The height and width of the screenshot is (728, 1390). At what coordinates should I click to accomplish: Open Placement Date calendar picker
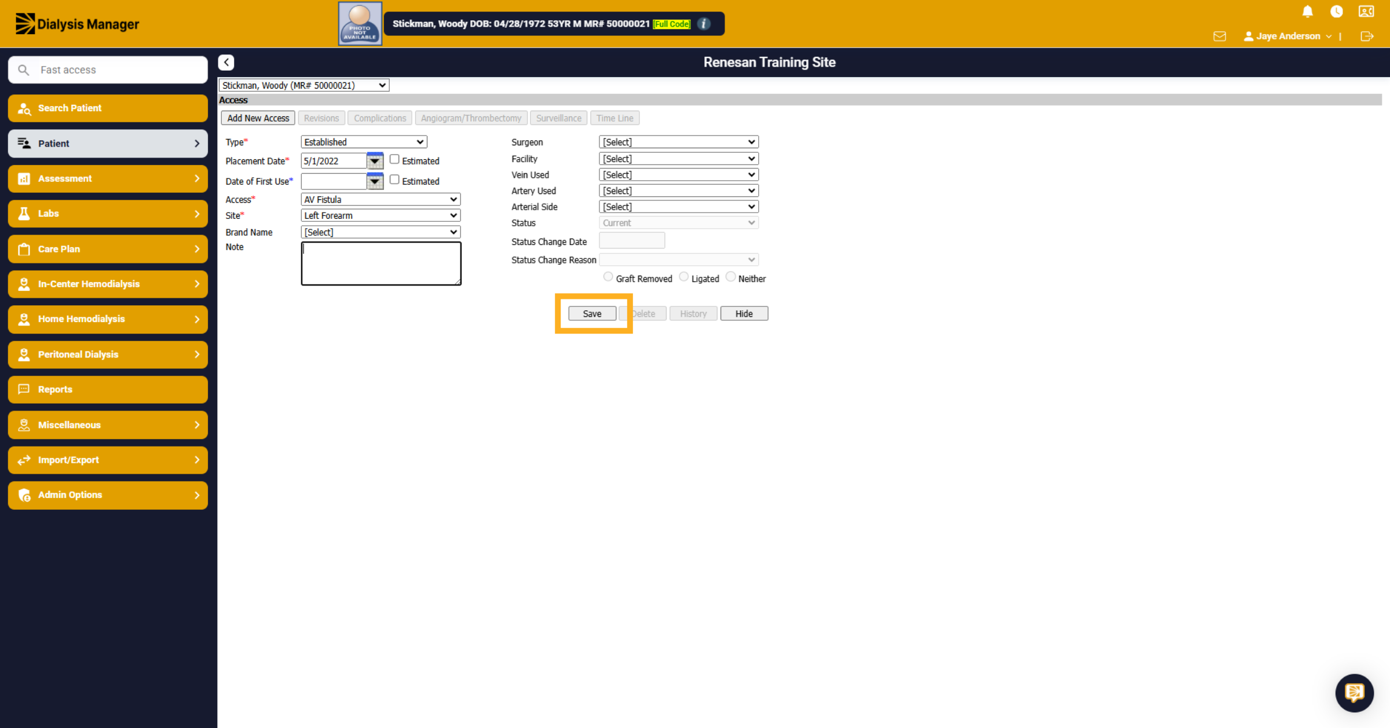375,160
